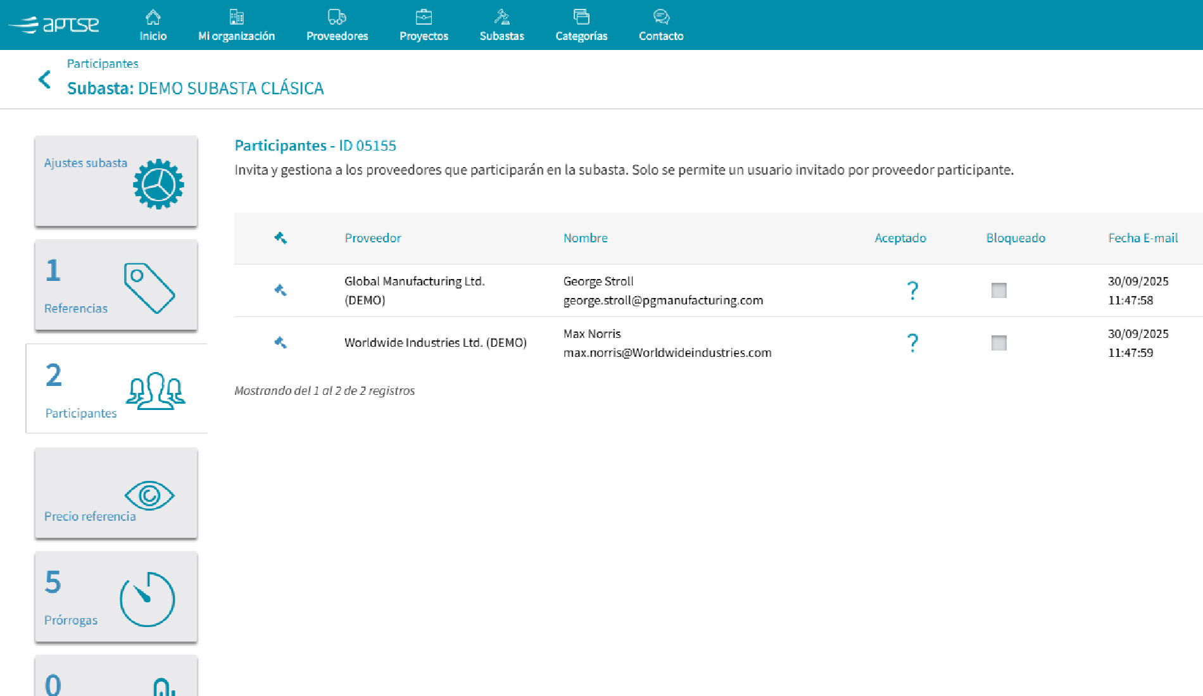The height and width of the screenshot is (696, 1203).
Task: Open Ajustes subasta gear tile
Action: point(116,181)
